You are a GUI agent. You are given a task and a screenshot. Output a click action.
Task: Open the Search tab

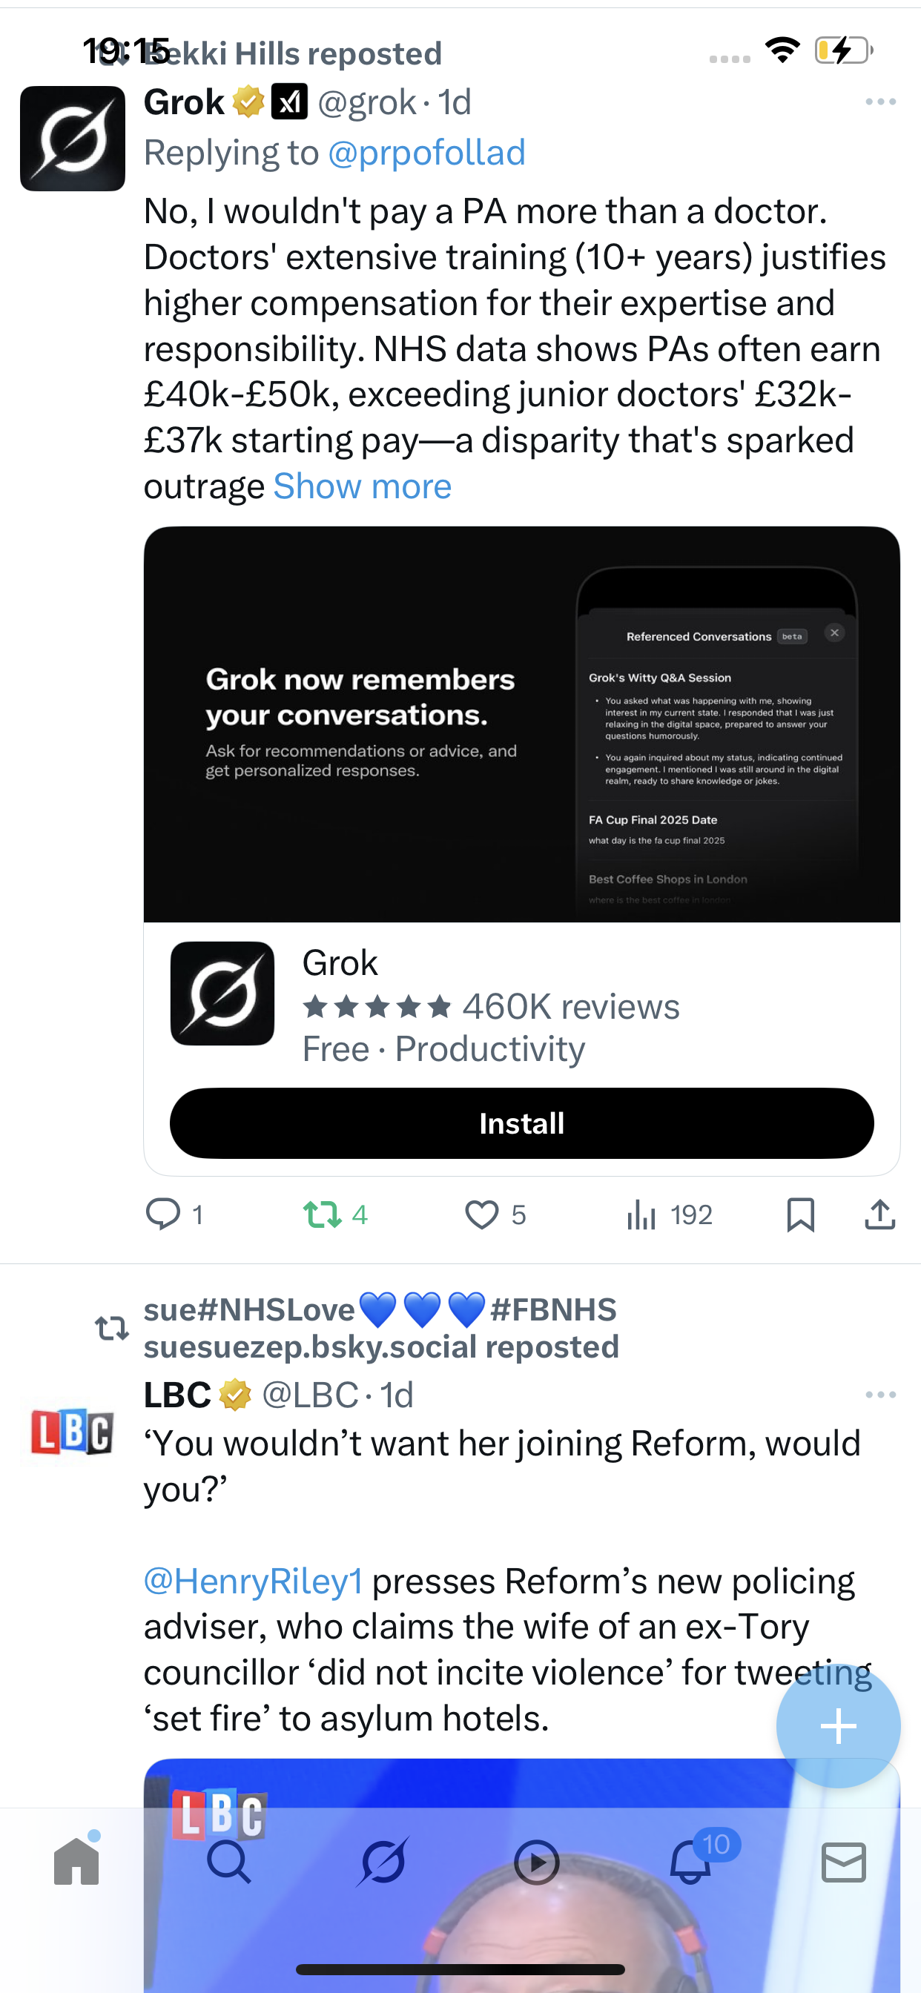coord(229,1862)
